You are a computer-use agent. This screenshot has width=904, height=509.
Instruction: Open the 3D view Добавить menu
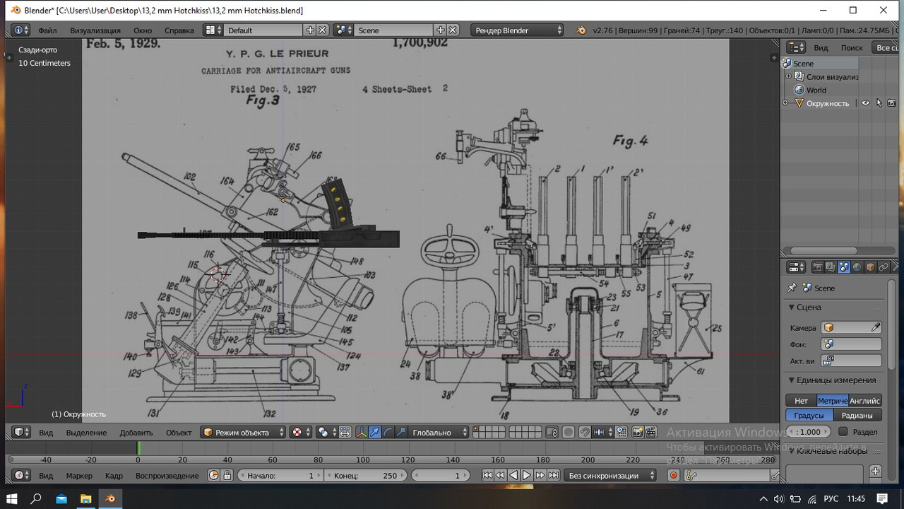point(136,433)
